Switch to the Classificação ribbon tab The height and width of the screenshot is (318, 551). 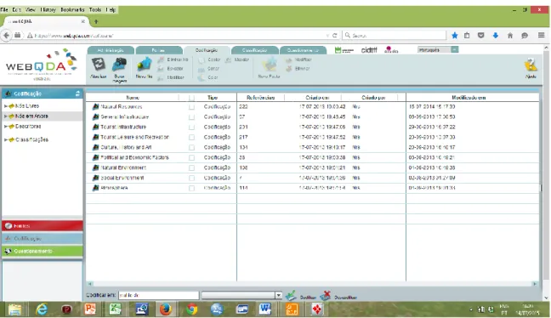coord(255,50)
